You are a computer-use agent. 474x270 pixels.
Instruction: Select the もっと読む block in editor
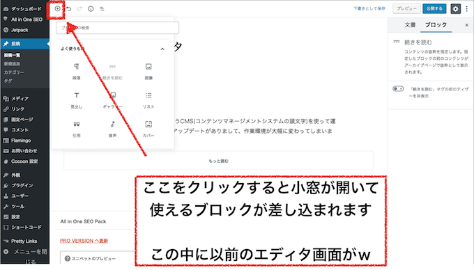pyautogui.click(x=219, y=161)
